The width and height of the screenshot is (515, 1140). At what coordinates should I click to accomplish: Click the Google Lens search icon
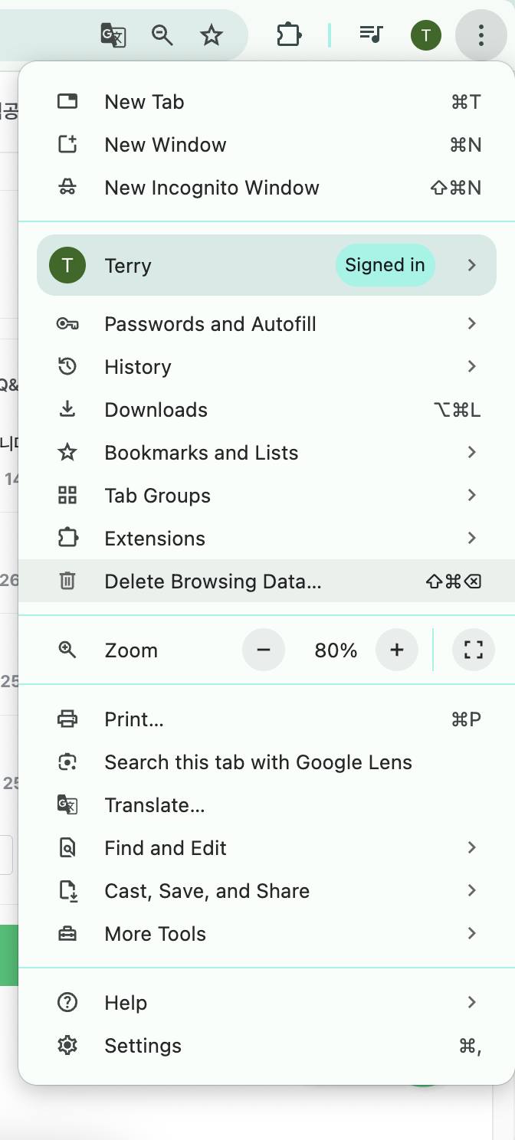pos(67,762)
